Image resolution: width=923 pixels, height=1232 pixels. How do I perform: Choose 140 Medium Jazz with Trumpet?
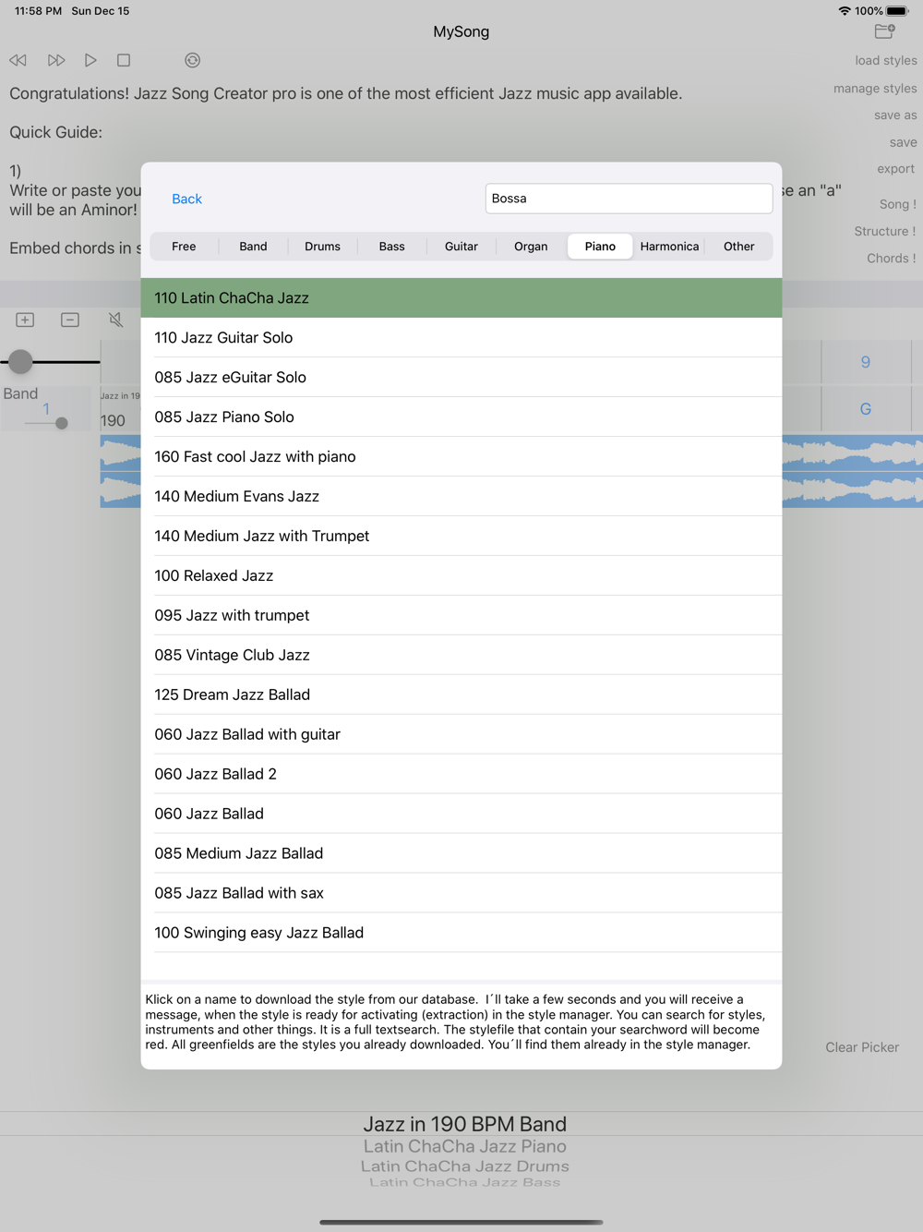tap(461, 536)
